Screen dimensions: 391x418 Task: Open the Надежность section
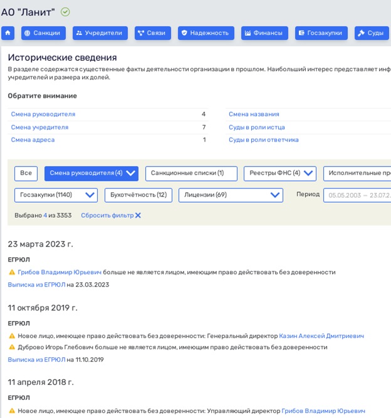(x=206, y=33)
